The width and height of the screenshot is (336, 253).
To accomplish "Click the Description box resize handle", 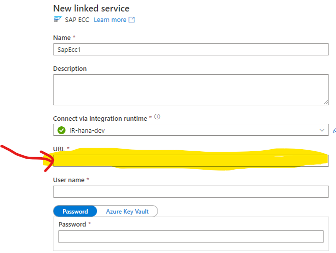I will coord(325,102).
